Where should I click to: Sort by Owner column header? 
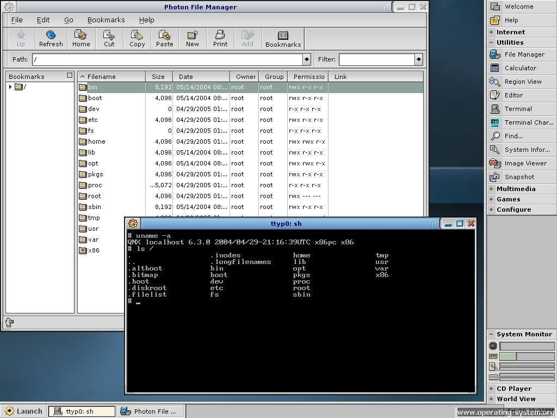pos(244,76)
